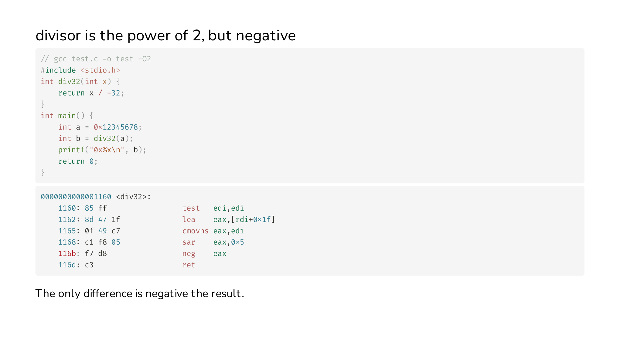Image resolution: width=620 pixels, height=349 pixels.
Task: Click the div32 function definition name
Action: pos(69,82)
